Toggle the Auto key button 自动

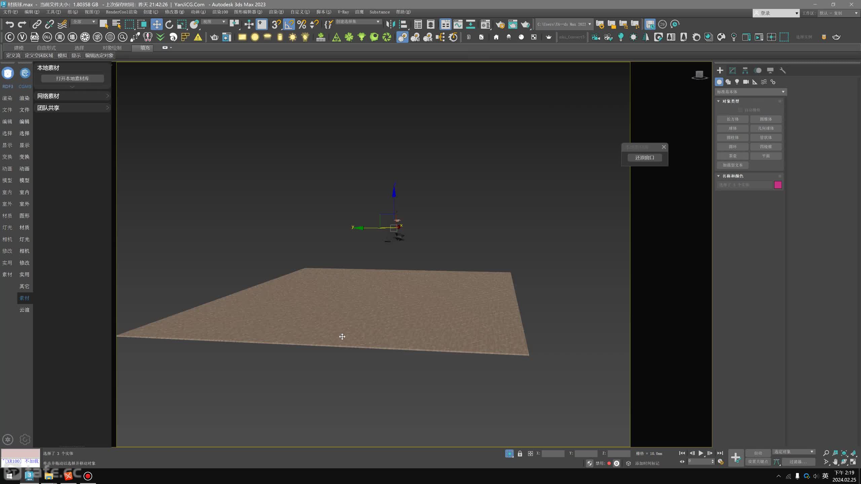point(758,453)
